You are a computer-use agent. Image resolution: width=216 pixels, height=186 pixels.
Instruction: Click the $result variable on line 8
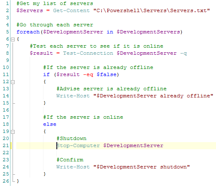(41, 53)
